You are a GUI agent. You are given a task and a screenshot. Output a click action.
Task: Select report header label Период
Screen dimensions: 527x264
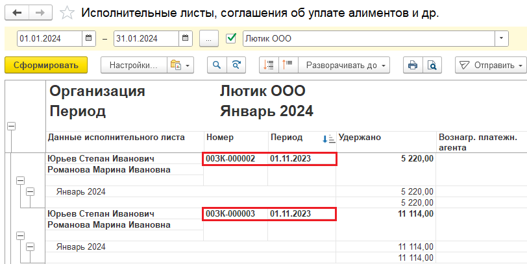tap(78, 112)
